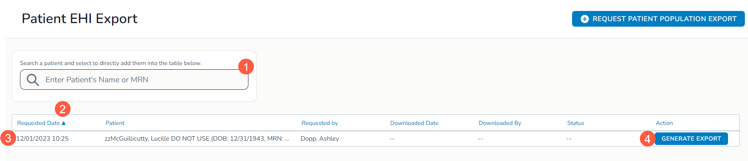Click the Dopp, Ashley requester cell

320,139
